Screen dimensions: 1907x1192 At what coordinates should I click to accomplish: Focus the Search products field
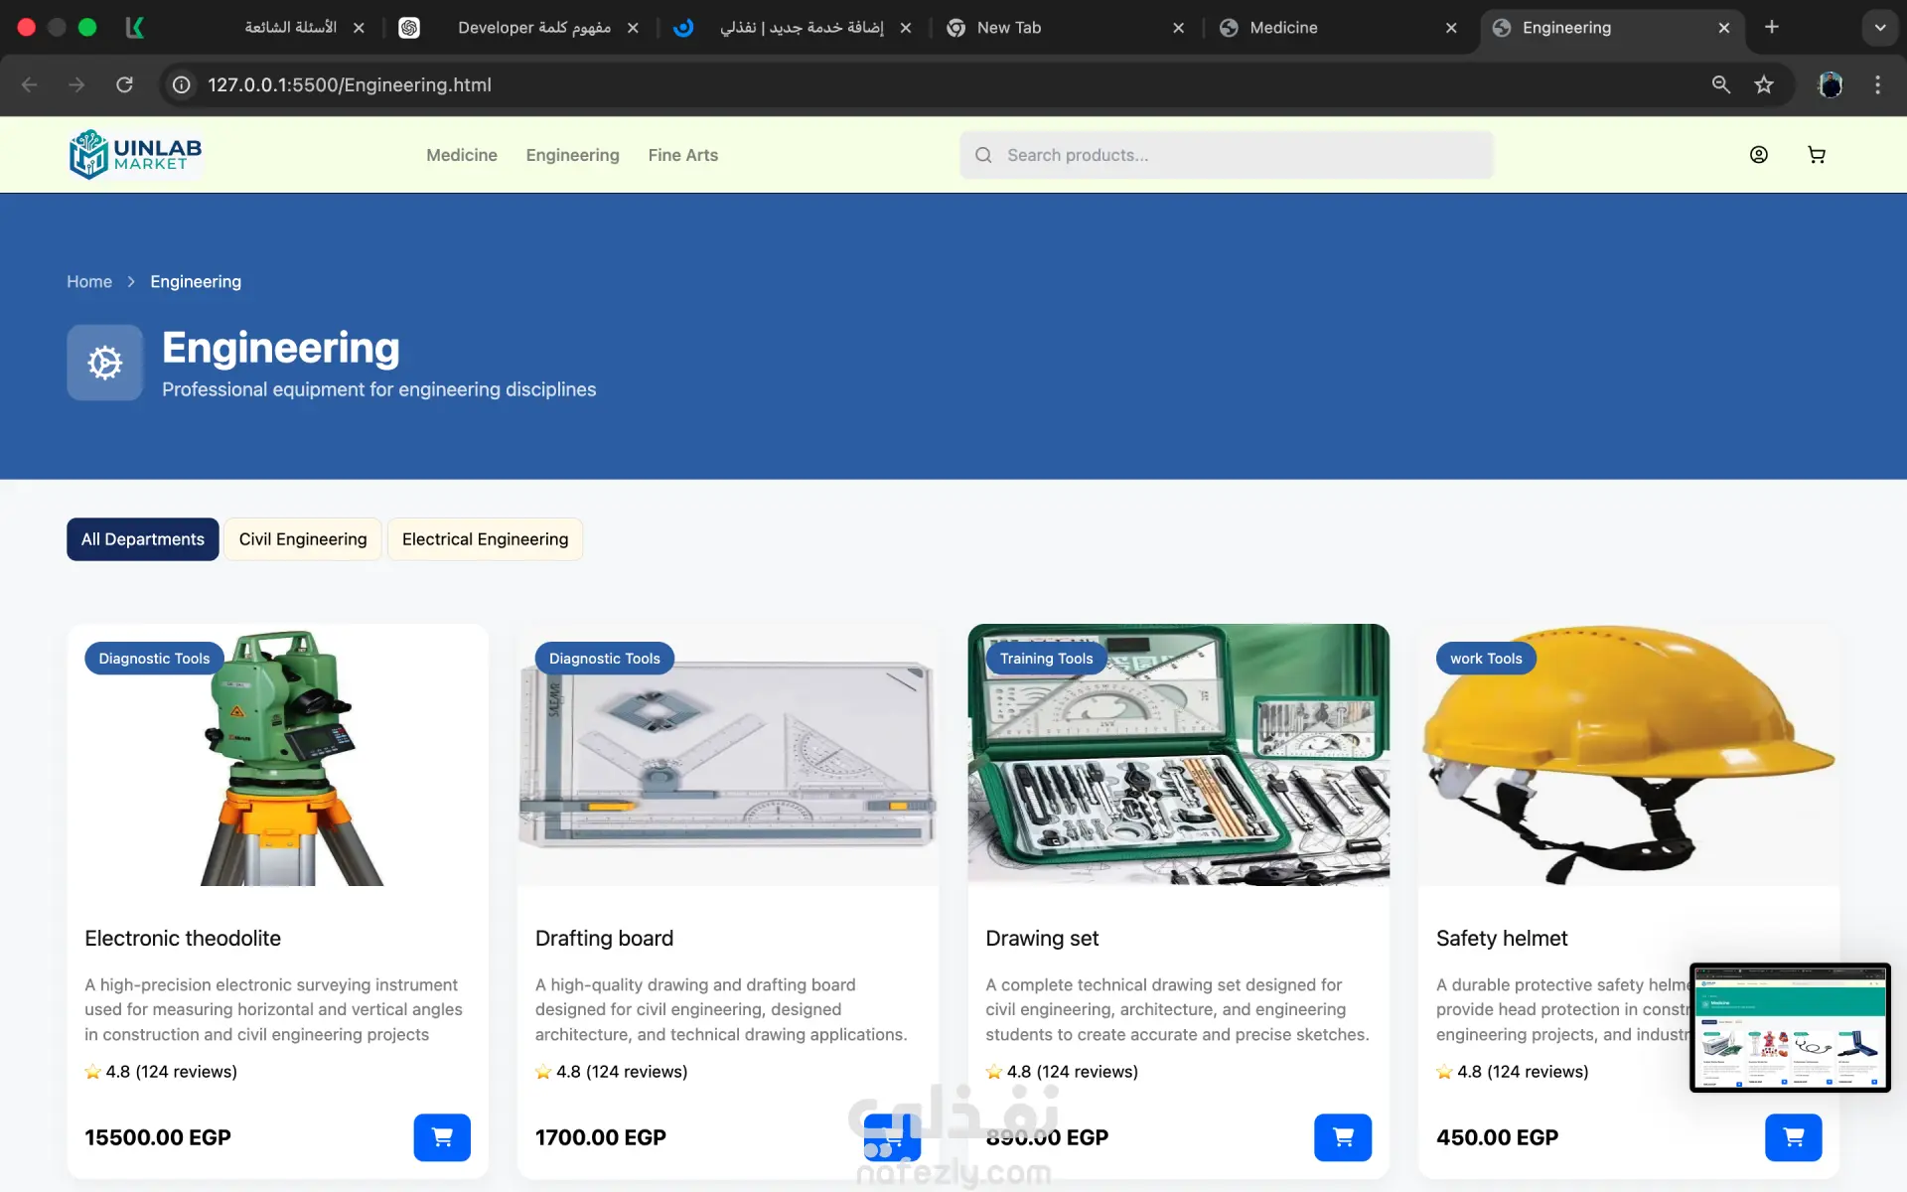tap(1227, 155)
